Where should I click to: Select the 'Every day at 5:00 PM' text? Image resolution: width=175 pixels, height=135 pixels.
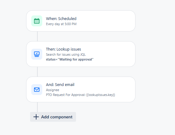[x=61, y=24]
